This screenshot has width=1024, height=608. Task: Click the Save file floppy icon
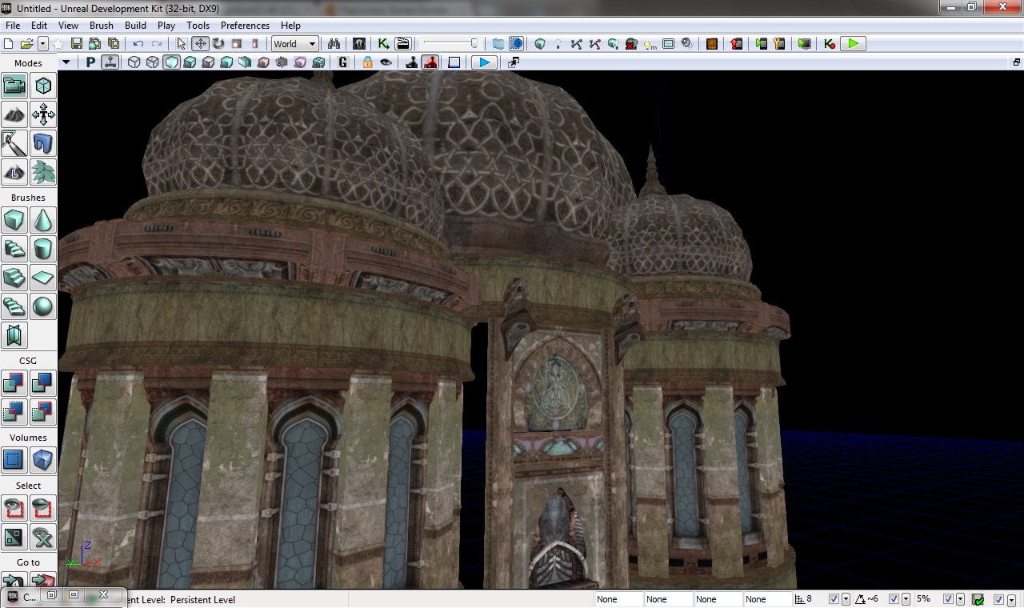77,44
